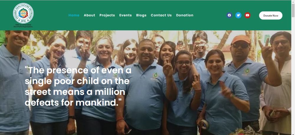Click the scrollbar down arrow at bottom
Image resolution: width=295 pixels, height=135 pixels.
click(293, 133)
